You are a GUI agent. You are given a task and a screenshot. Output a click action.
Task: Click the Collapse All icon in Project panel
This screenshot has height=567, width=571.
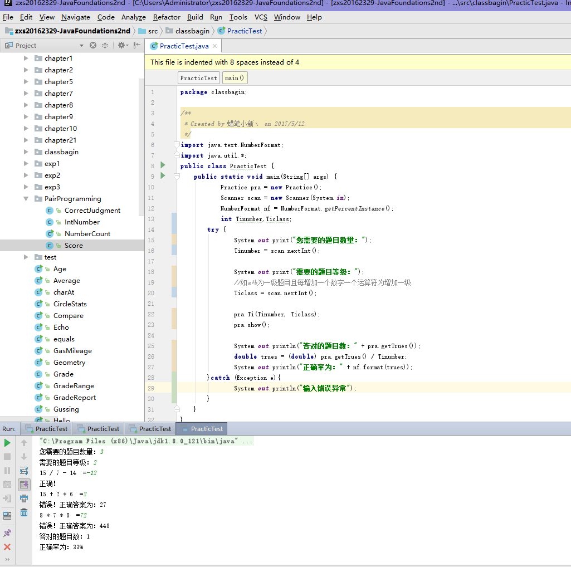(105, 45)
